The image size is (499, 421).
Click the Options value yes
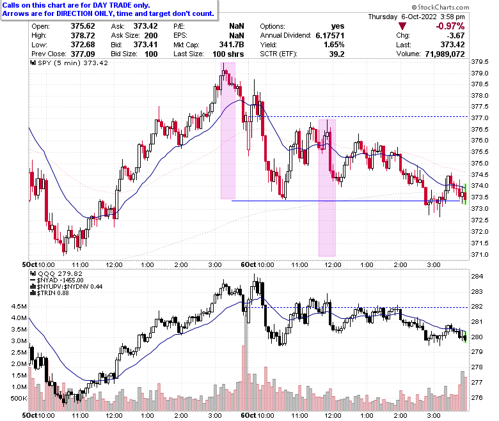338,26
